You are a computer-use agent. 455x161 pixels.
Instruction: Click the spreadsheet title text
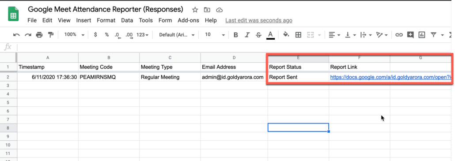click(106, 9)
